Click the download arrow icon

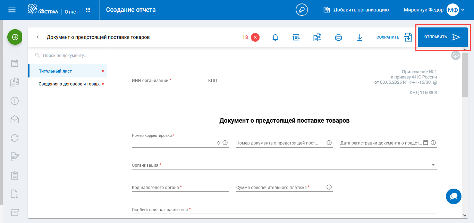[x=359, y=38]
